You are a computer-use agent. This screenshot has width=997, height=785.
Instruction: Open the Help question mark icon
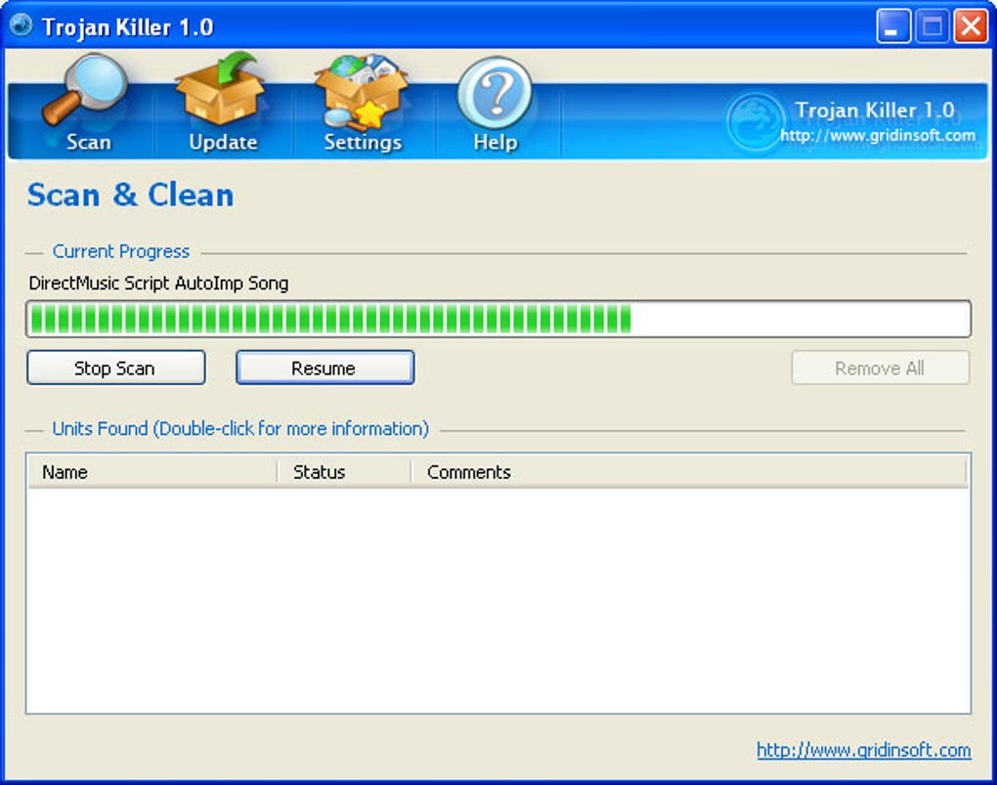coord(495,94)
